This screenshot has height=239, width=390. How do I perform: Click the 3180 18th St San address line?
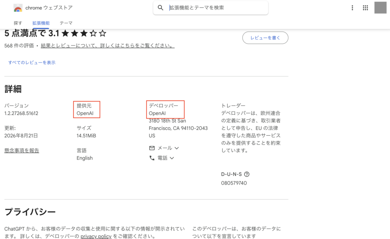168,121
